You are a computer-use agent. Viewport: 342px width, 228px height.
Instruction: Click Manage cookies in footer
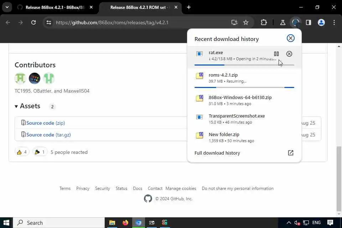tap(181, 188)
